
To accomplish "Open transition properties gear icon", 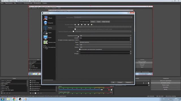I will [x=148, y=83].
